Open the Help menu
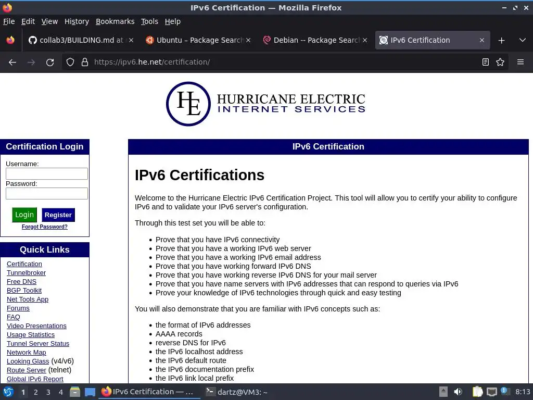Screen dimensions: 533x400 173,21
